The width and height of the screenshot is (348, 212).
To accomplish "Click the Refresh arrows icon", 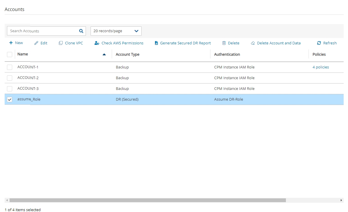I will pos(319,43).
